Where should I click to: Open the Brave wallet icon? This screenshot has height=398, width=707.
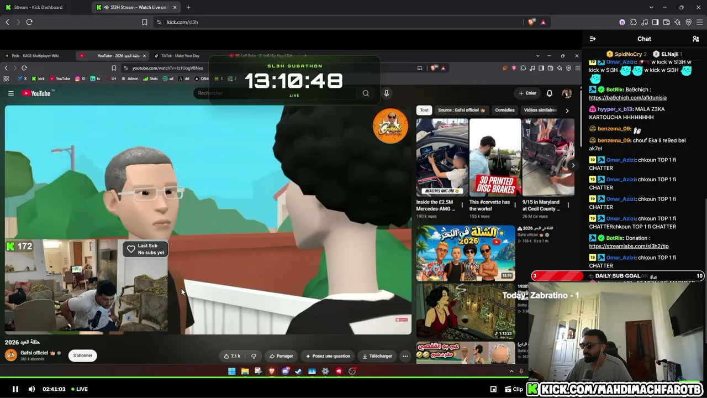click(x=667, y=22)
